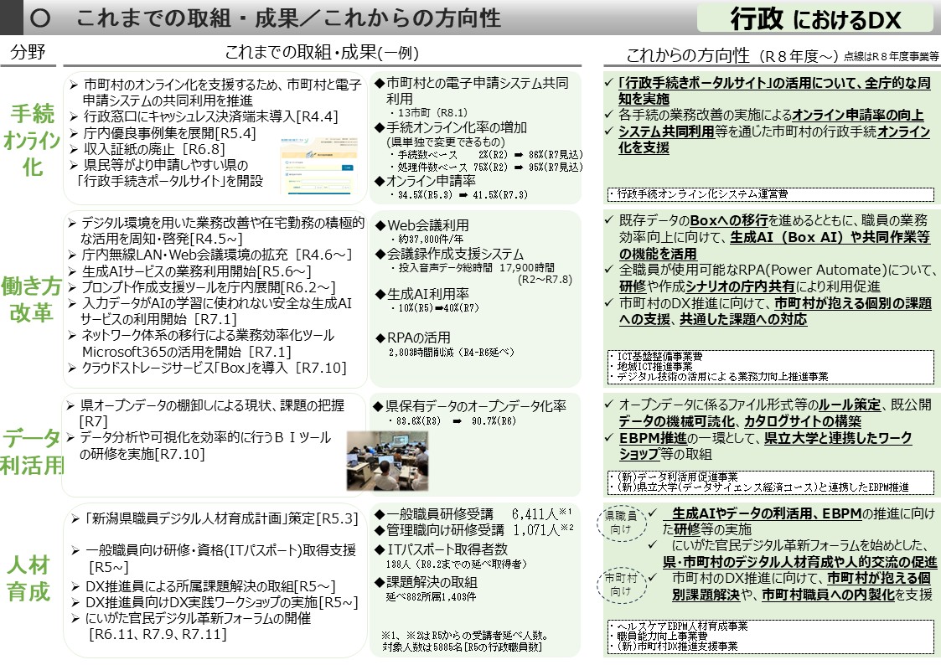Click the portal site screenshot thumbnail
This screenshot has width=941, height=665.
318,166
